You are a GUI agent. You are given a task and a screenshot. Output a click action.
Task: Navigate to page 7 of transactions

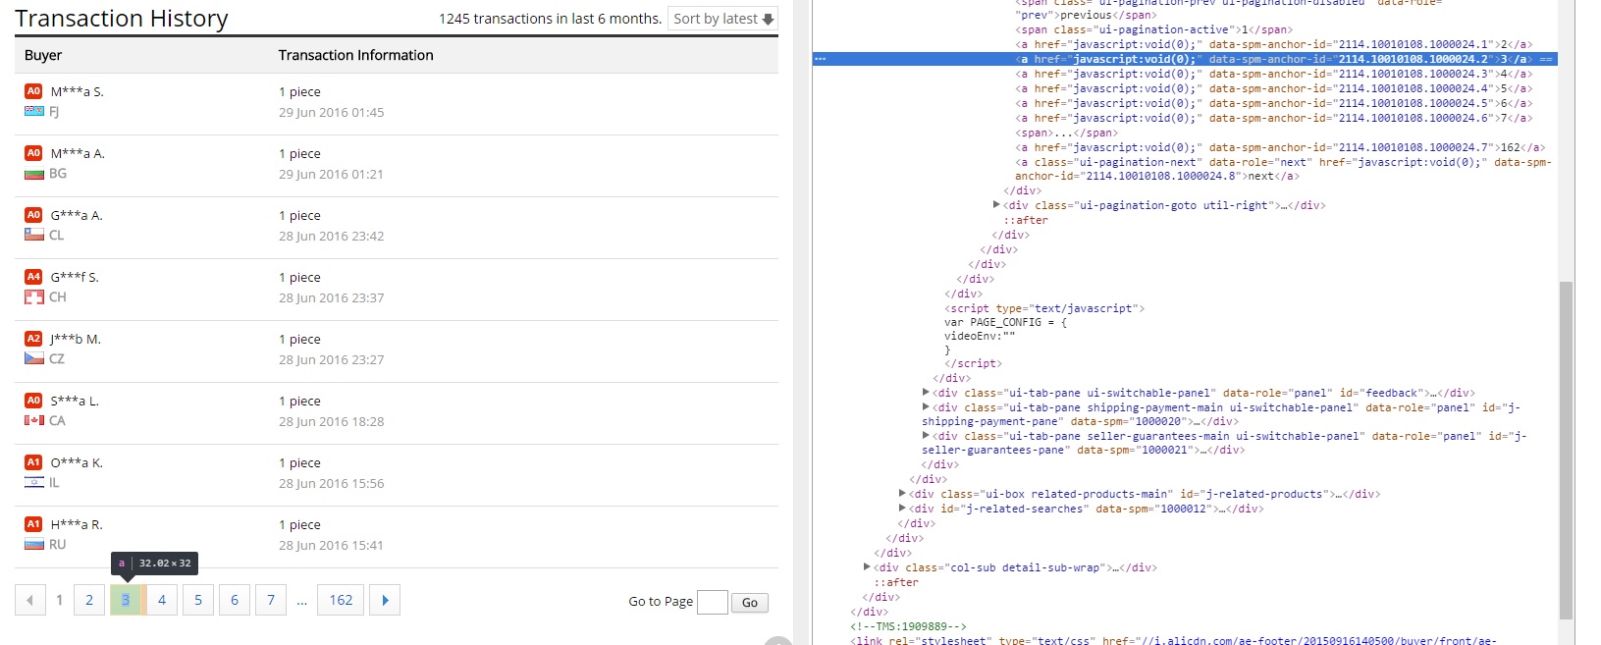click(271, 600)
